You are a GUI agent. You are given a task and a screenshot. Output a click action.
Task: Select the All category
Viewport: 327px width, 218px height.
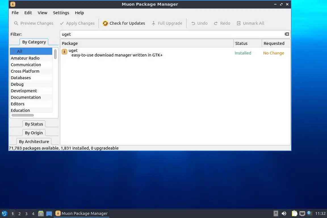(31, 51)
